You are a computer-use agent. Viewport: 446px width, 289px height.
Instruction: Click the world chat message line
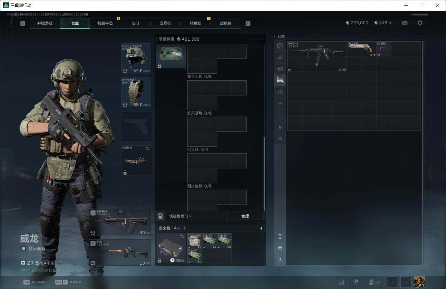(39, 270)
